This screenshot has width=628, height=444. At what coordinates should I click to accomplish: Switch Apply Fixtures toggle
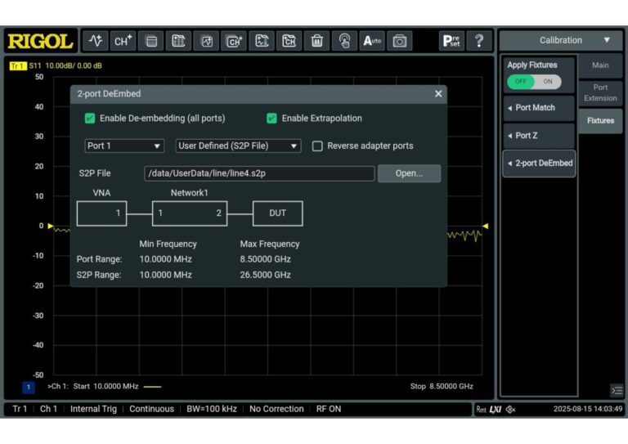534,82
